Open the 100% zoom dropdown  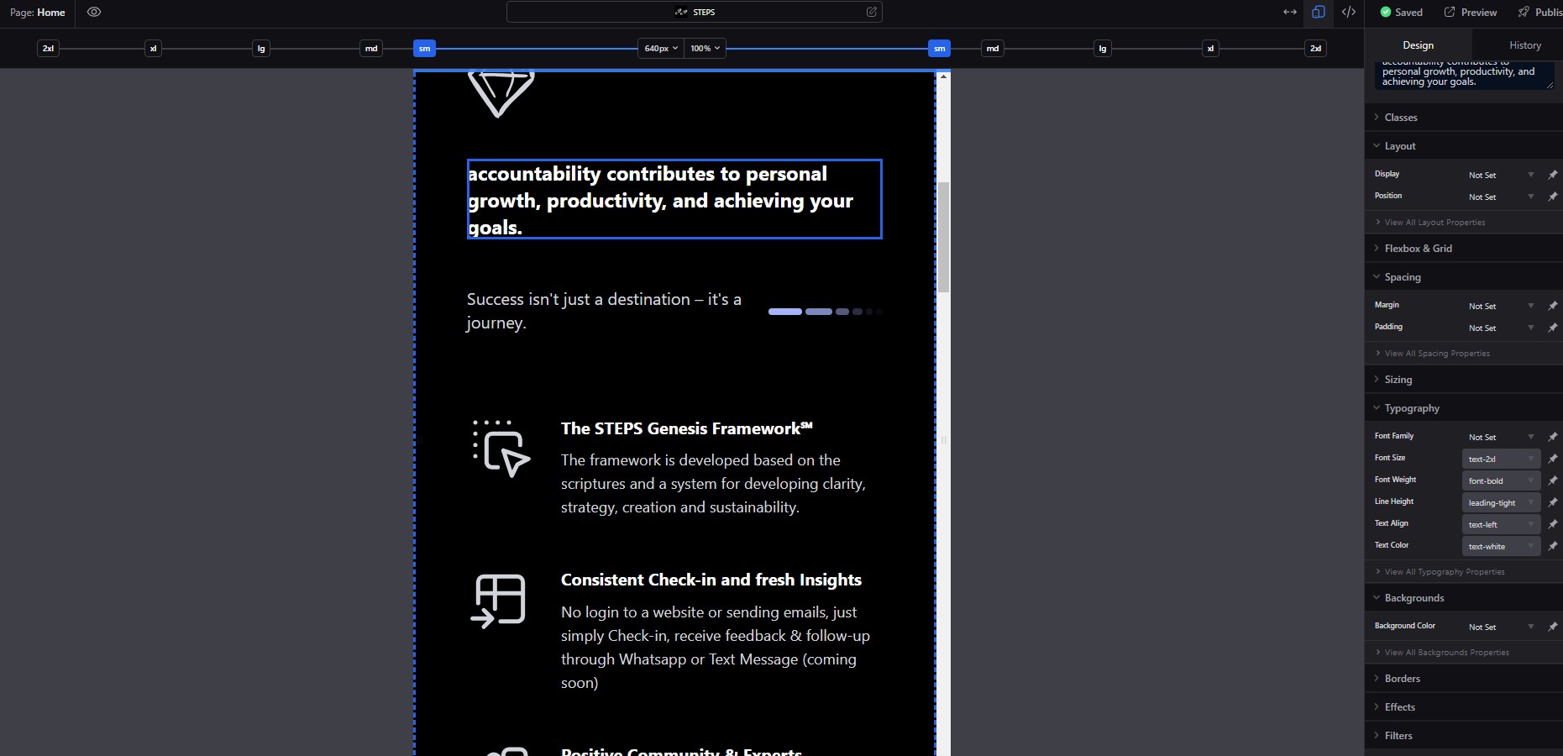[705, 49]
